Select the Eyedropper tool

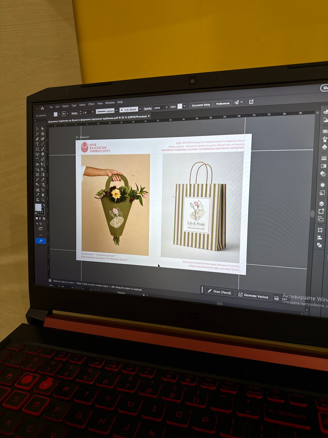click(x=43, y=180)
